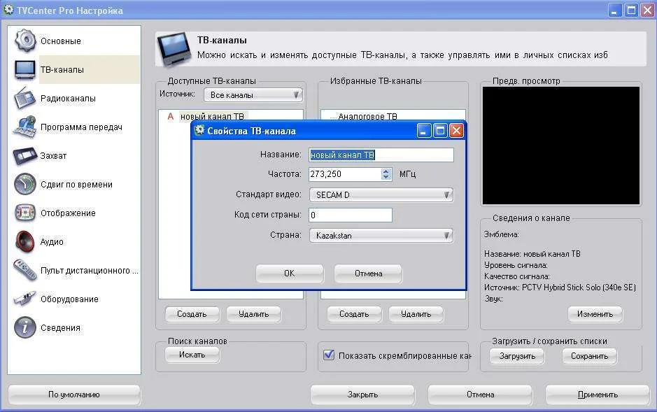Increase the Частота value with up arrow
This screenshot has width=657, height=412.
(386, 171)
